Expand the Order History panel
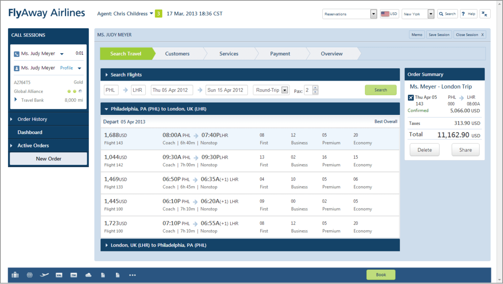503x284 pixels. tap(32, 119)
